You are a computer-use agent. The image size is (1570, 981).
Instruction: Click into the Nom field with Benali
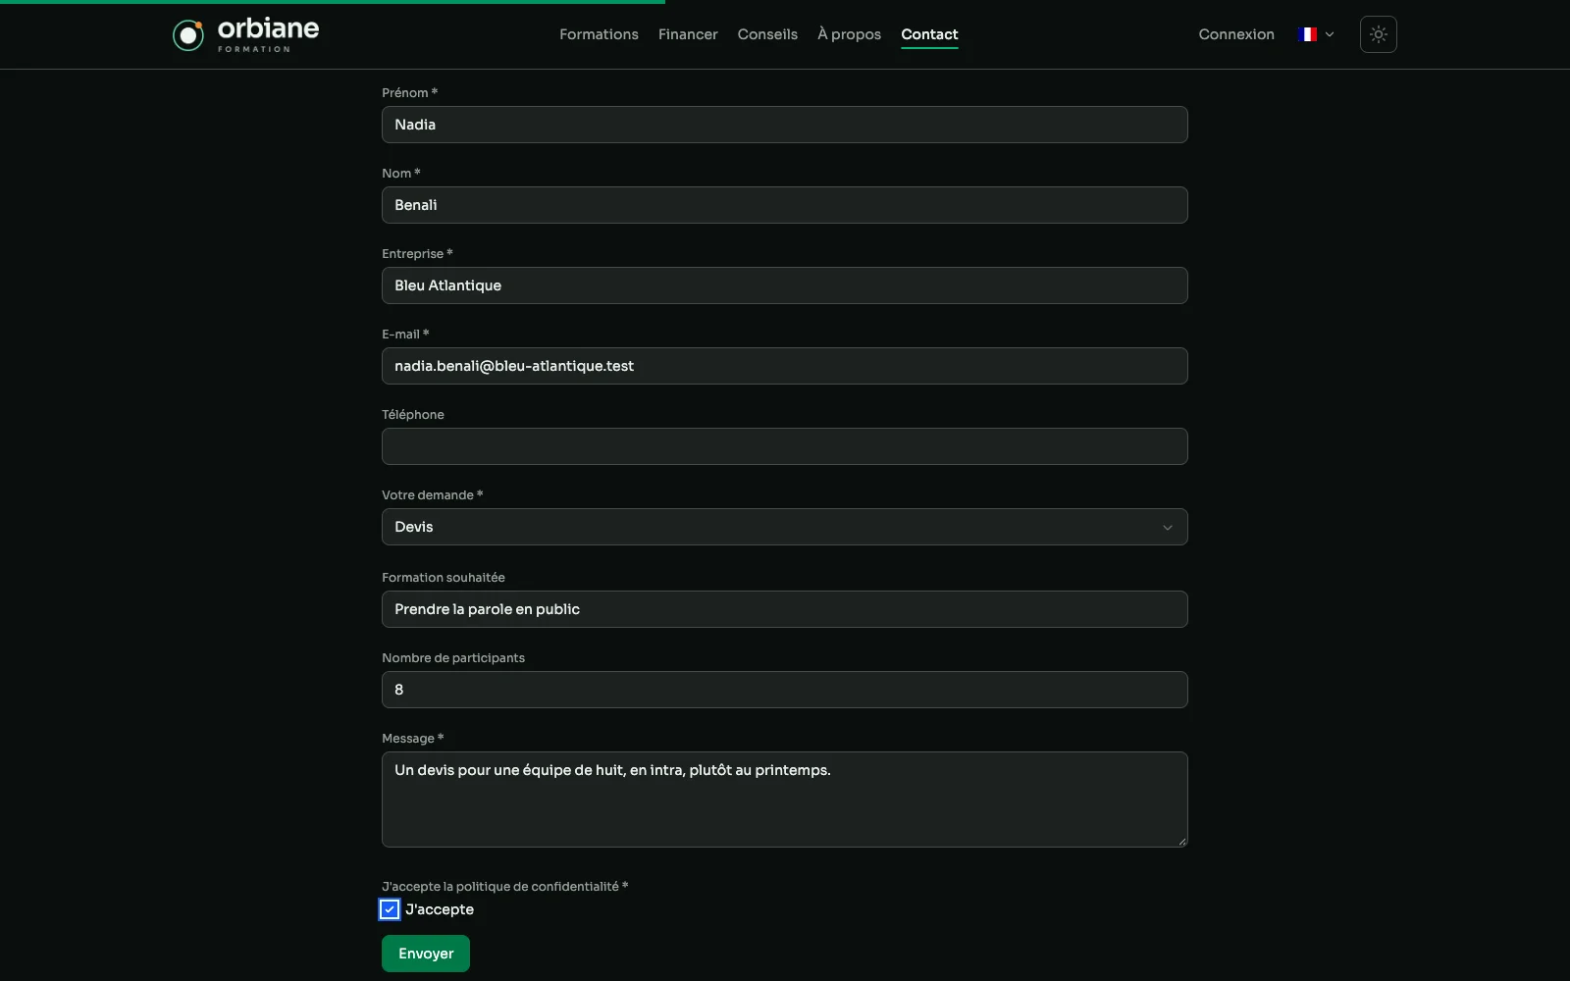(784, 205)
